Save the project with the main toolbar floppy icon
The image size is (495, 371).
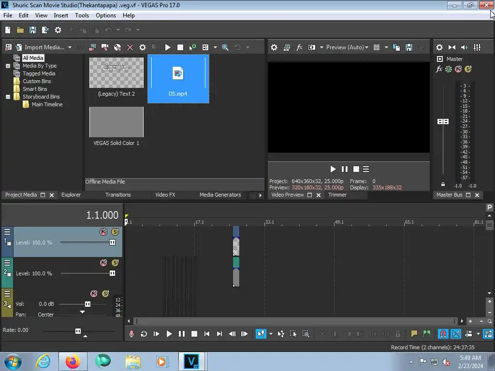(32, 30)
